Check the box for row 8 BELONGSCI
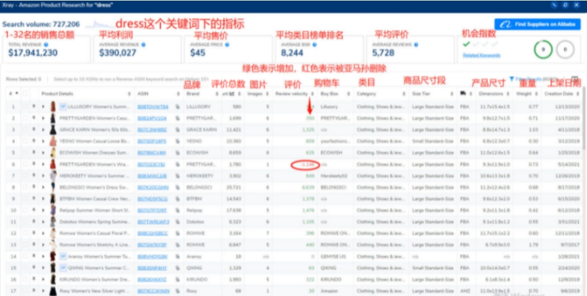Screen dimensions: 587x296 click(x=25, y=187)
